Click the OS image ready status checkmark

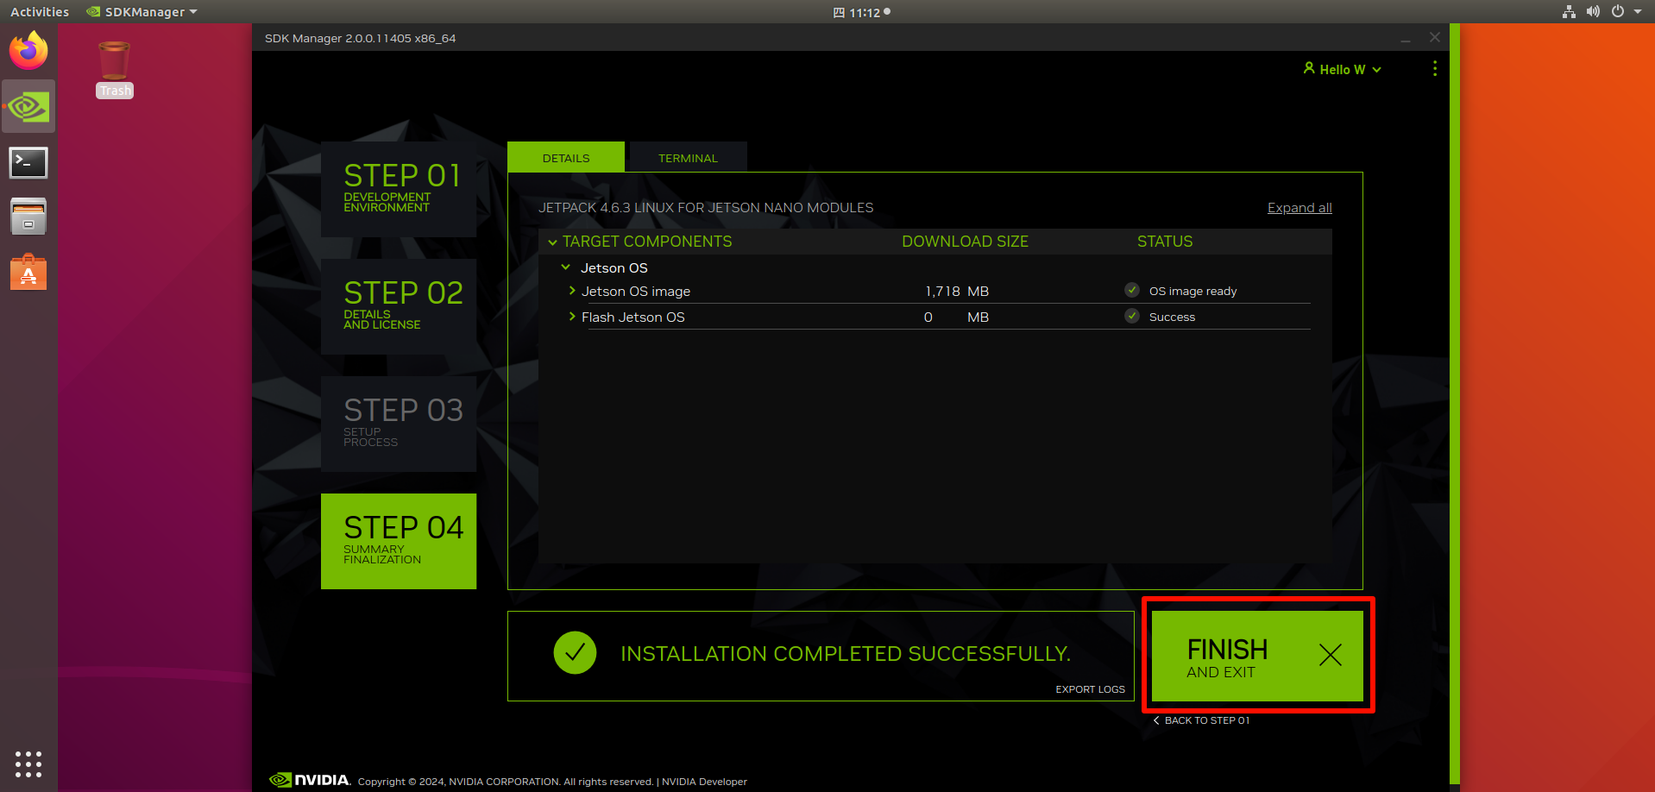pyautogui.click(x=1132, y=291)
